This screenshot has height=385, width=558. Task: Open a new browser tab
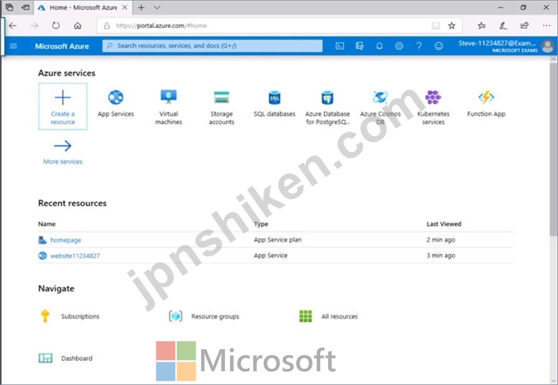[141, 7]
